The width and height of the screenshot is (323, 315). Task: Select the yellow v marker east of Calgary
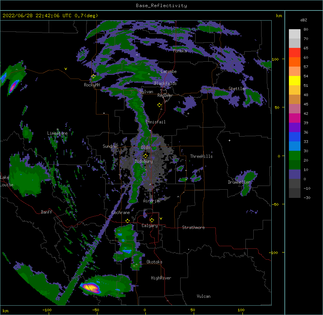coord(161,218)
